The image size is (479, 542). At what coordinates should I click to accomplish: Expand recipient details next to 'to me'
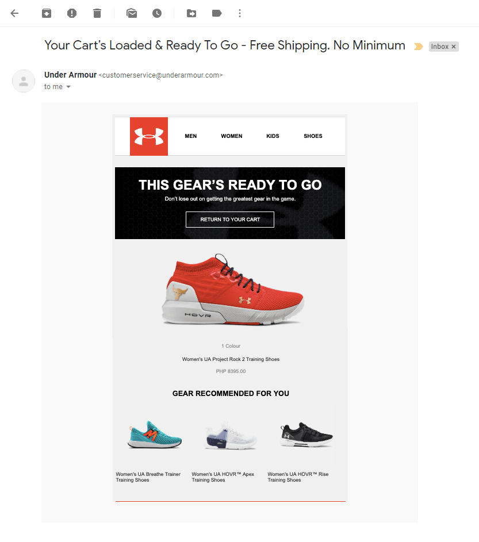click(x=68, y=87)
